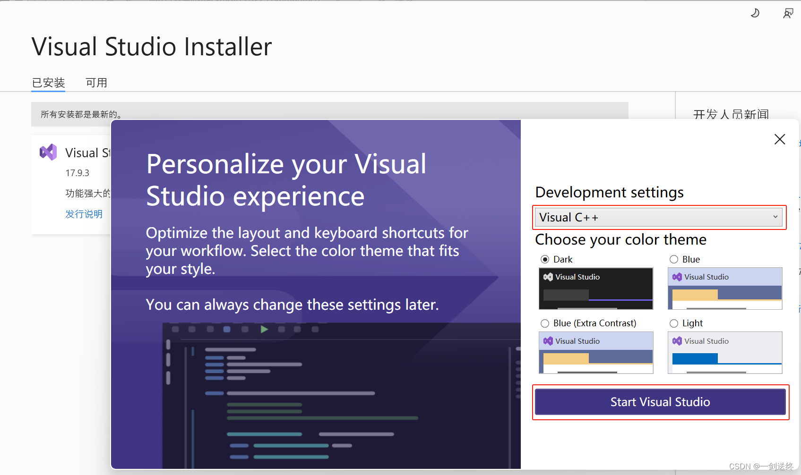The width and height of the screenshot is (801, 475).
Task: Click the chevron on the Visual C++ combo box
Action: tap(775, 217)
